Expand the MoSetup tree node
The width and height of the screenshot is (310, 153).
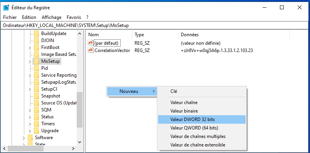[x=30, y=62]
